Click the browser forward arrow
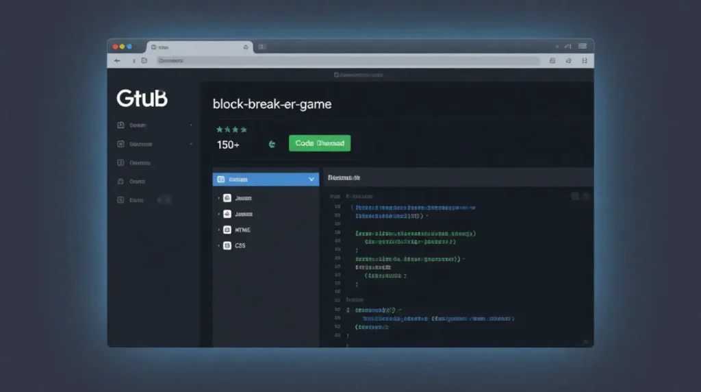This screenshot has width=701, height=392. (133, 60)
